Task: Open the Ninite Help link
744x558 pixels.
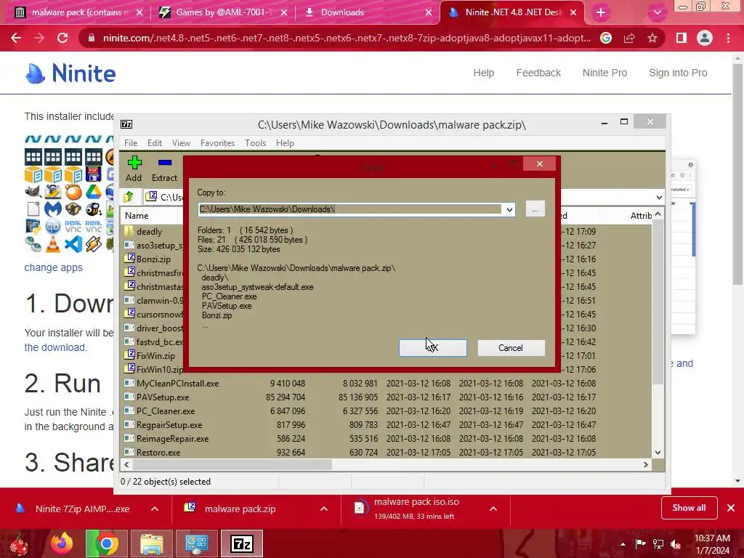Action: pyautogui.click(x=483, y=73)
